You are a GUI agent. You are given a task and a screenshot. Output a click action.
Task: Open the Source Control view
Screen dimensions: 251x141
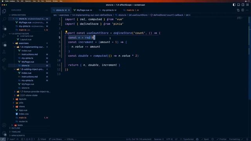[x=4, y=27]
